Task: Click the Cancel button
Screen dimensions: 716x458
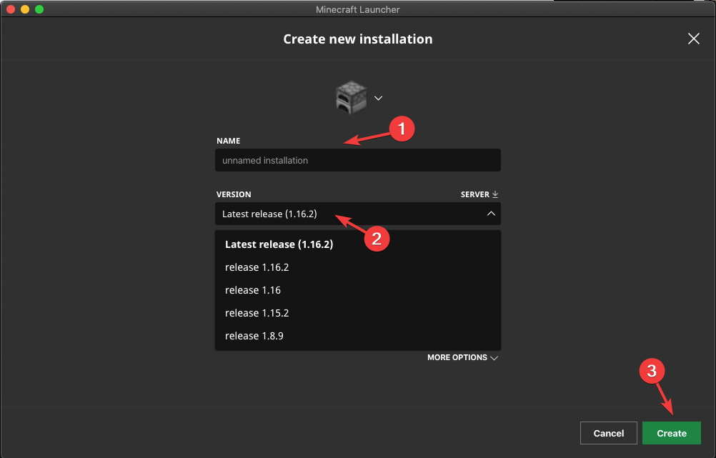Action: [x=608, y=433]
